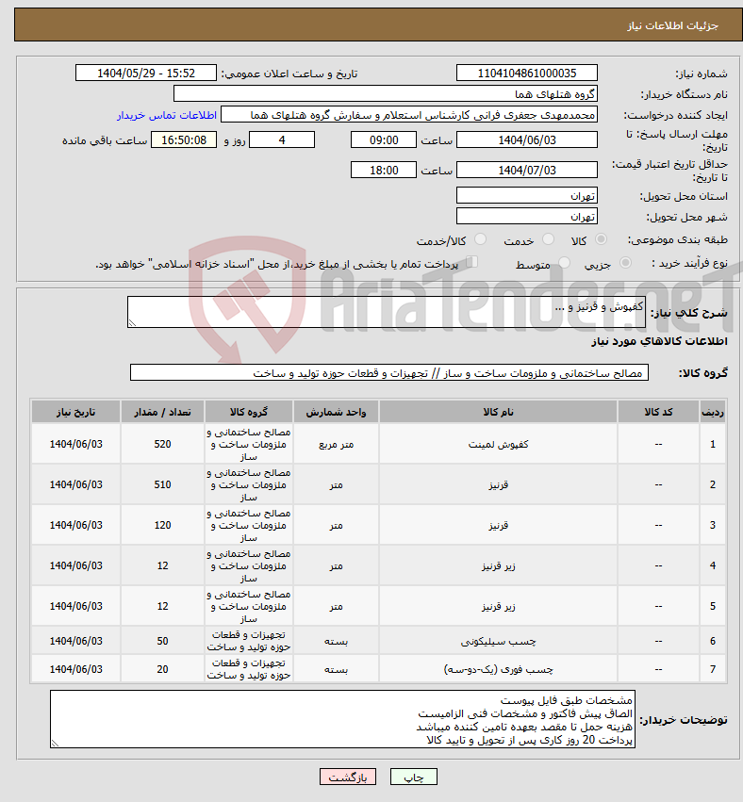Select the قرنیز cell in row 3
The image size is (743, 802).
(x=498, y=525)
